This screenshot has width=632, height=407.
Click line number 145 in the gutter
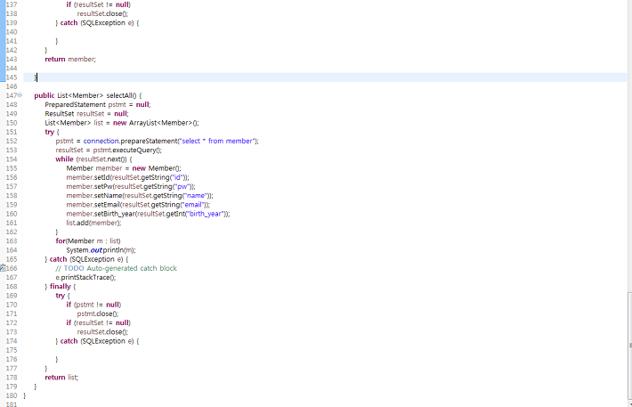pyautogui.click(x=12, y=77)
